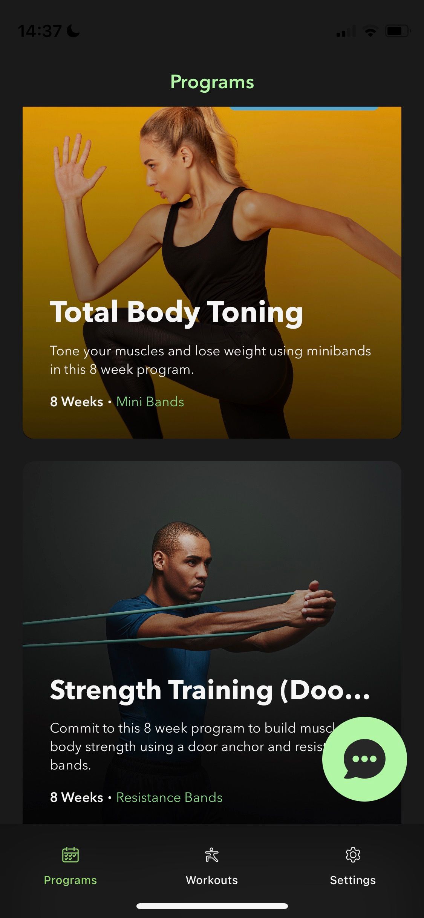Tap the 14:37 clock in status bar
Viewport: 424px width, 918px height.
(40, 31)
